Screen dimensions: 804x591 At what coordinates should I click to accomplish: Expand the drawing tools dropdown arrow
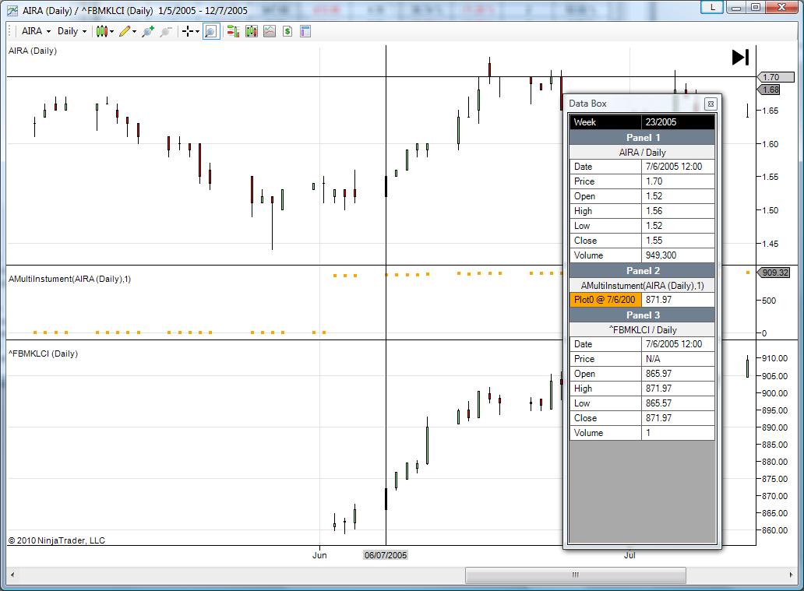pos(134,31)
